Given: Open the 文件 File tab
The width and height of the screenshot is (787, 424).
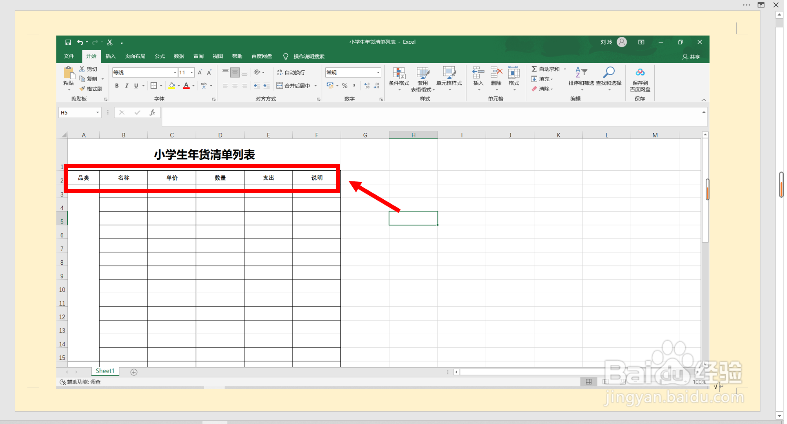Looking at the screenshot, I should [69, 56].
